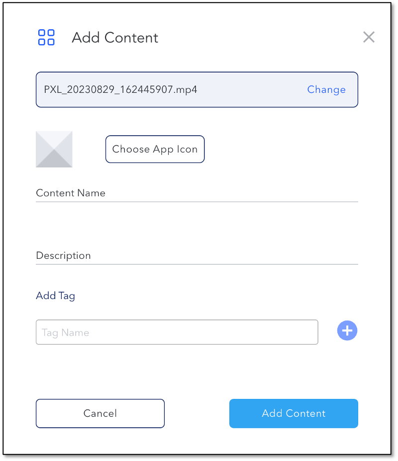The height and width of the screenshot is (461, 398).
Task: Click the underline beneath Description label
Action: pyautogui.click(x=197, y=264)
